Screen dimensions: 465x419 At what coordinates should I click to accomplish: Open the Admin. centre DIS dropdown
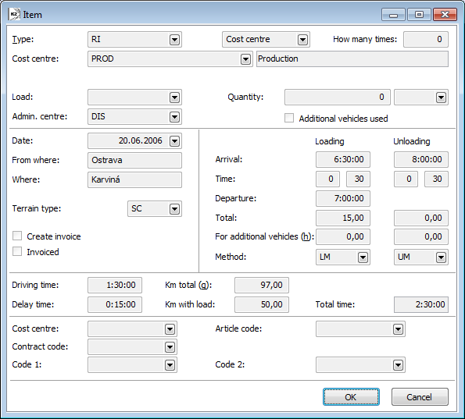174,117
